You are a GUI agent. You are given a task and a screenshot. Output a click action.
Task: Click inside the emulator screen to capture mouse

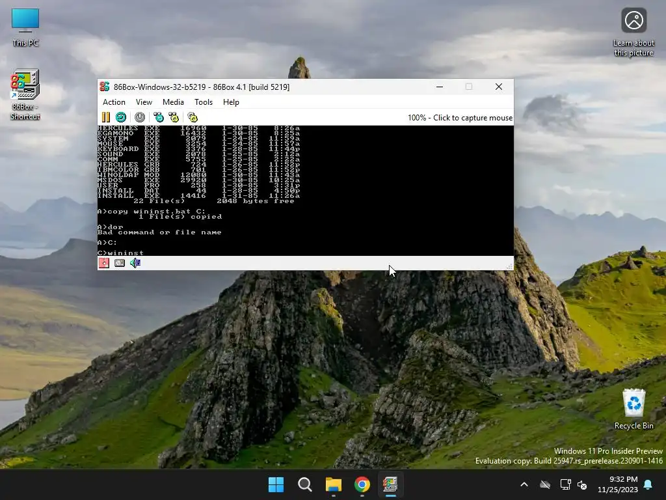tap(306, 191)
